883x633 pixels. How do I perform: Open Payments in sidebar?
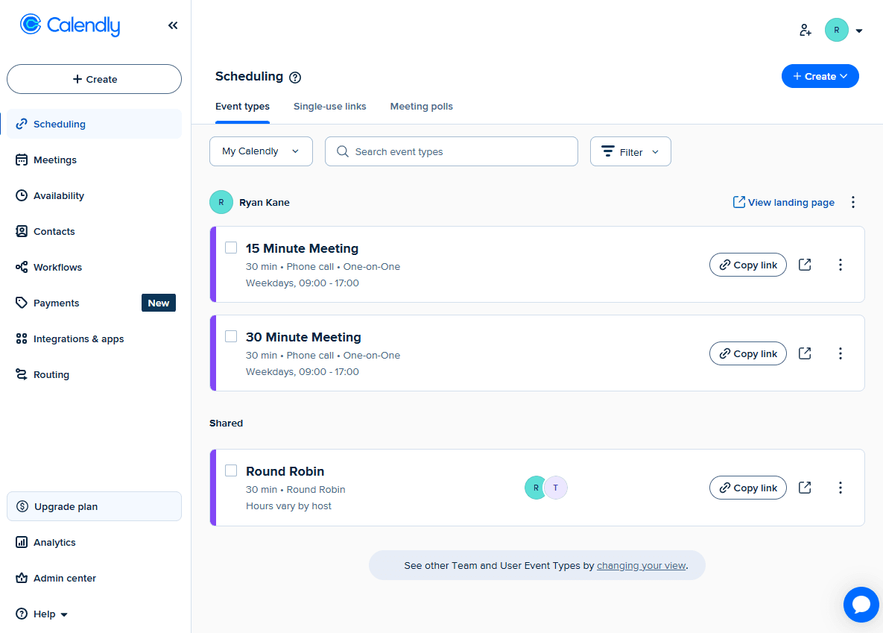tap(94, 303)
